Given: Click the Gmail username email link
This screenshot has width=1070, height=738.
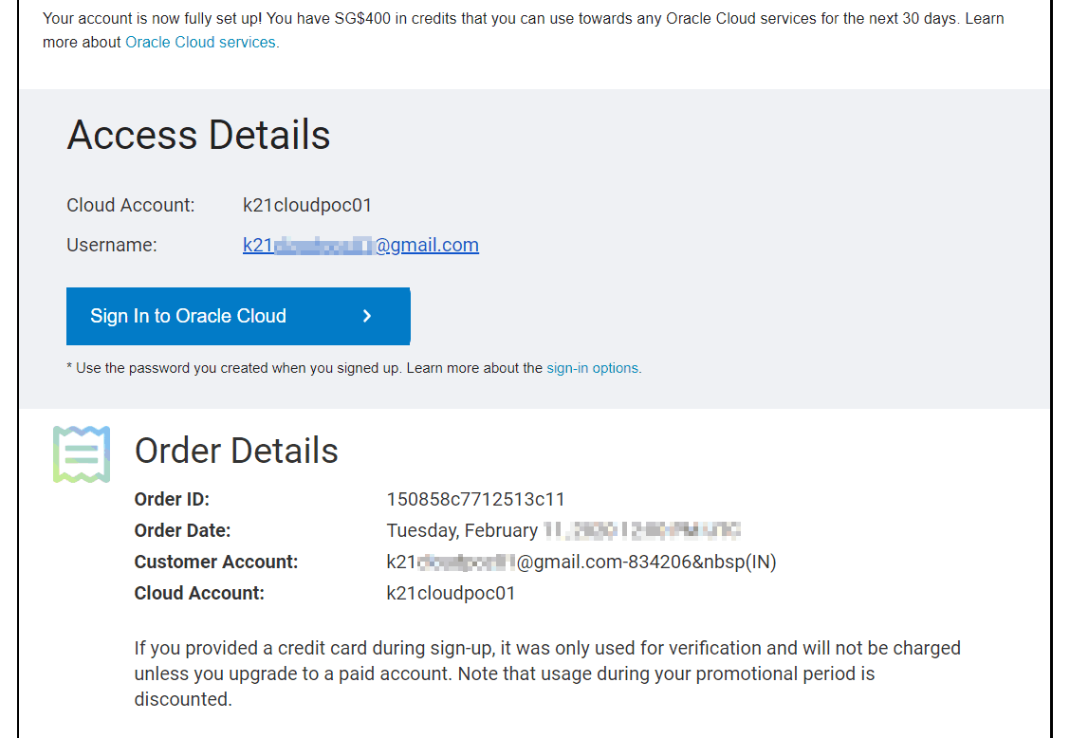Looking at the screenshot, I should coord(360,246).
